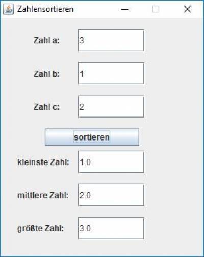
Task: Click the 'Zahl a:' label
Action: tap(46, 40)
